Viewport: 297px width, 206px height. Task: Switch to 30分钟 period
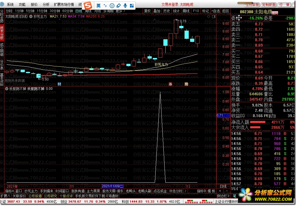pyautogui.click(x=55, y=11)
